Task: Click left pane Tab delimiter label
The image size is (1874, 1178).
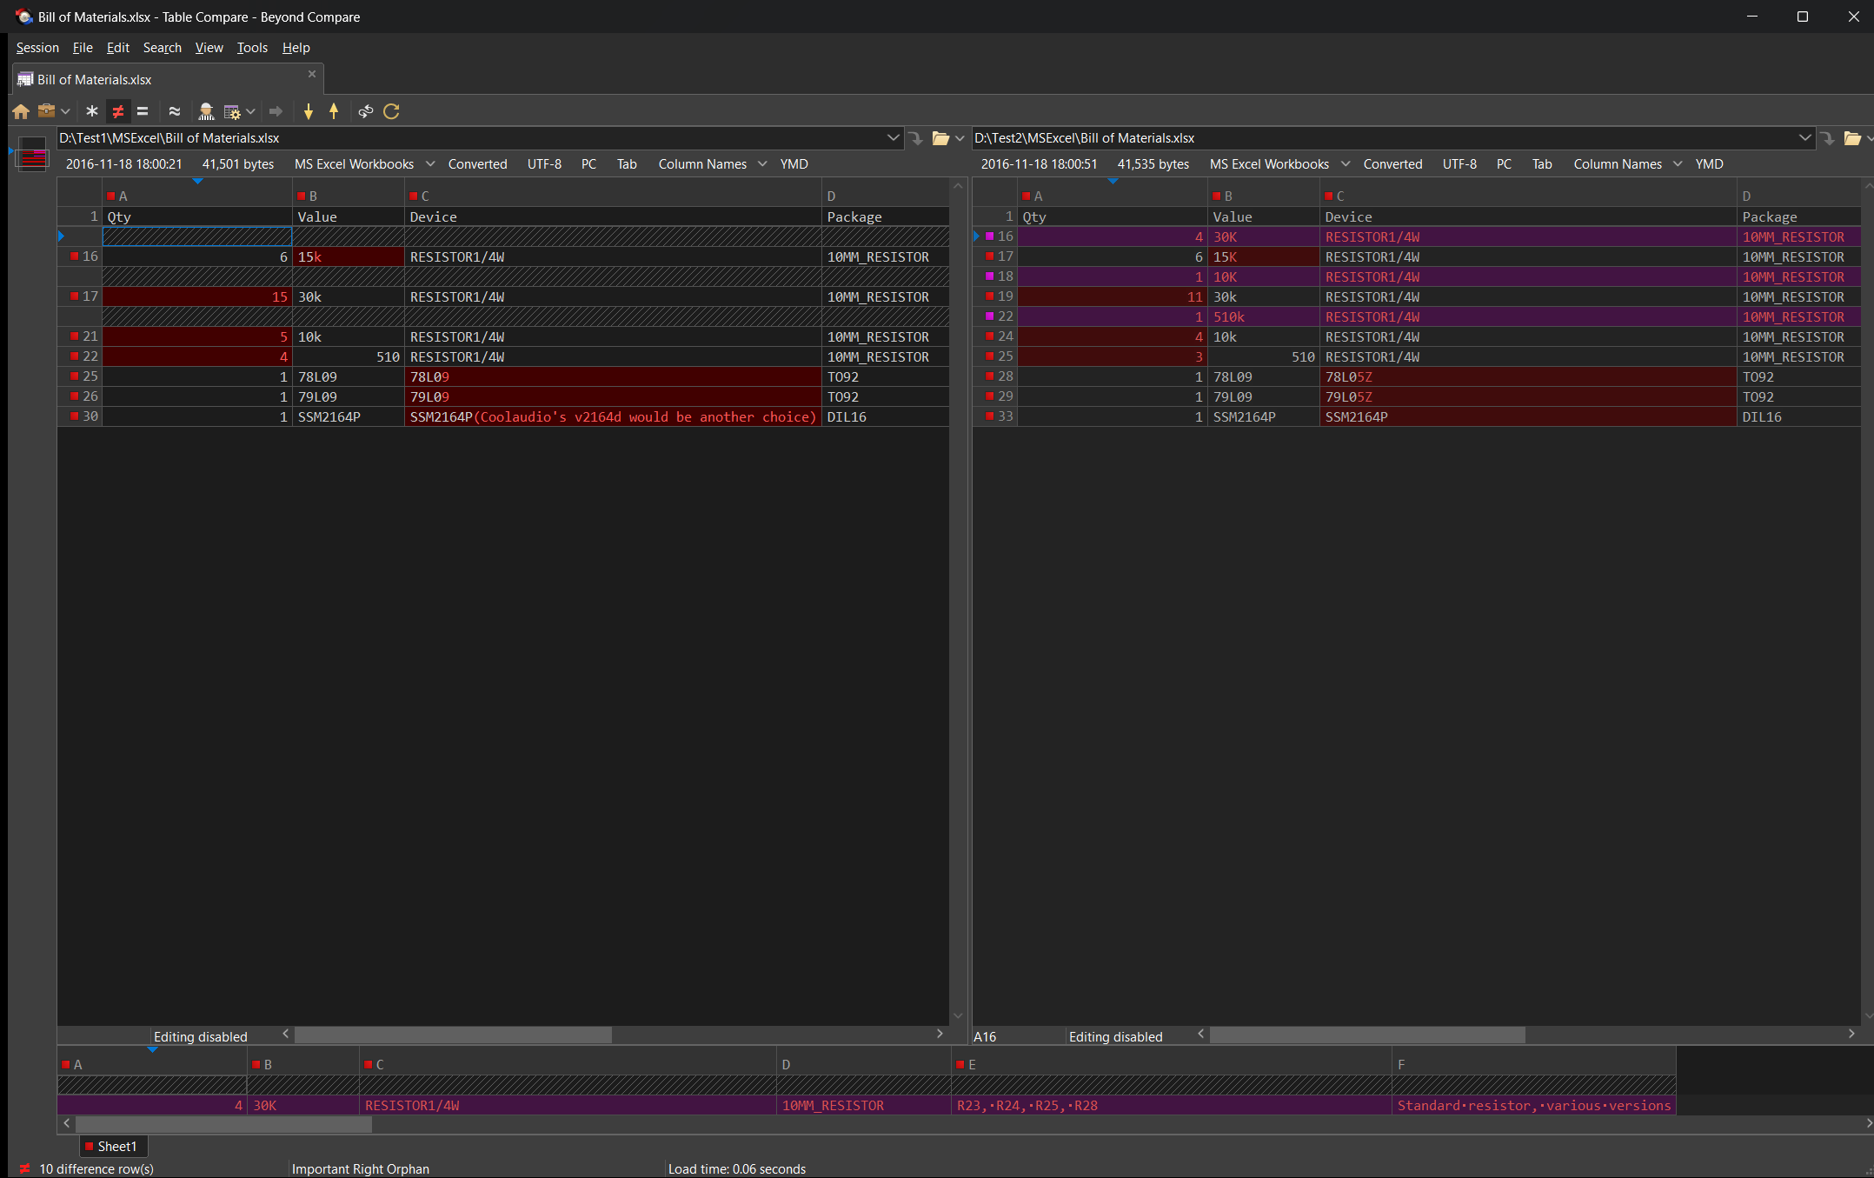Action: click(627, 164)
